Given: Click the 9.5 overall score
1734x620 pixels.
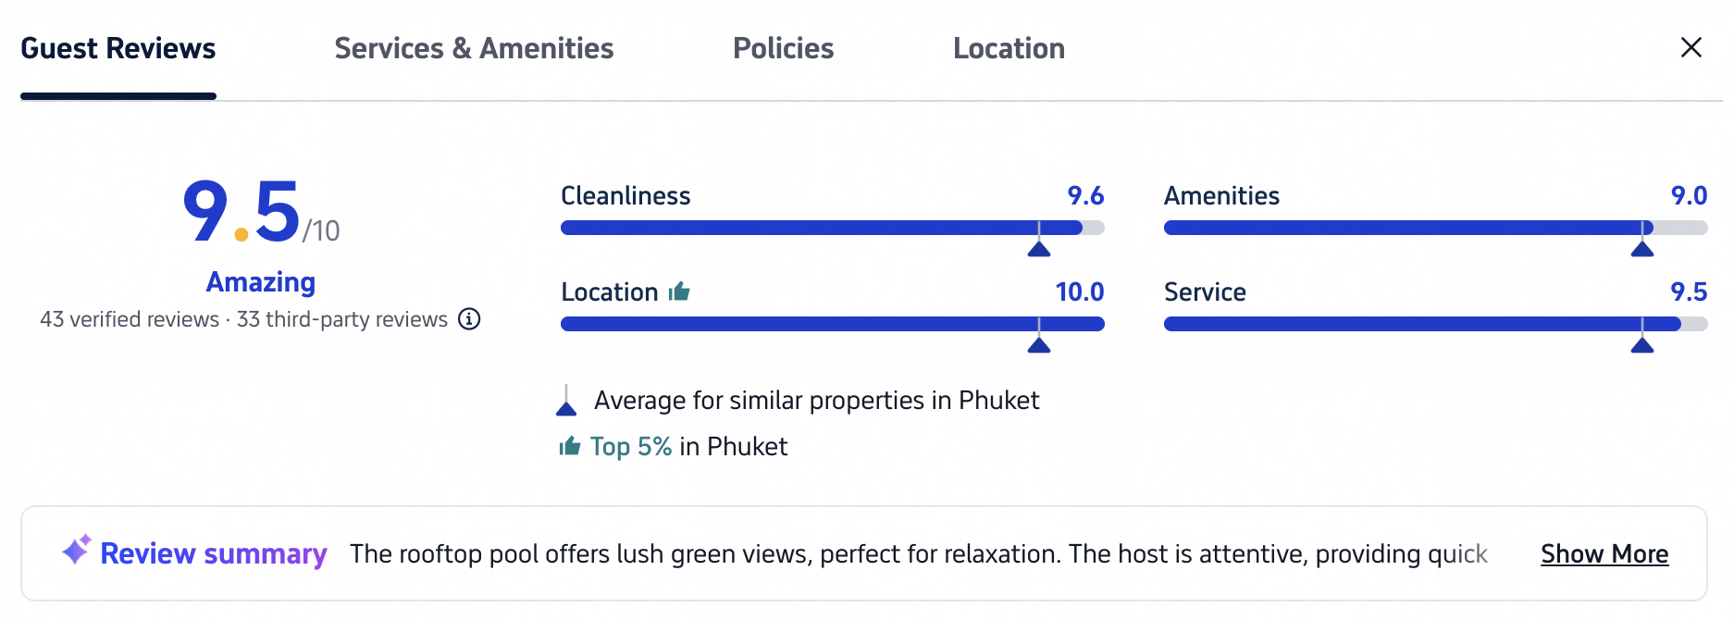Looking at the screenshot, I should tap(242, 212).
